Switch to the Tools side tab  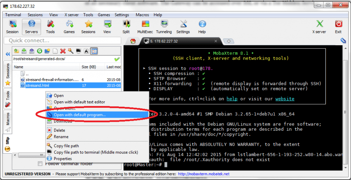[x=8, y=99]
